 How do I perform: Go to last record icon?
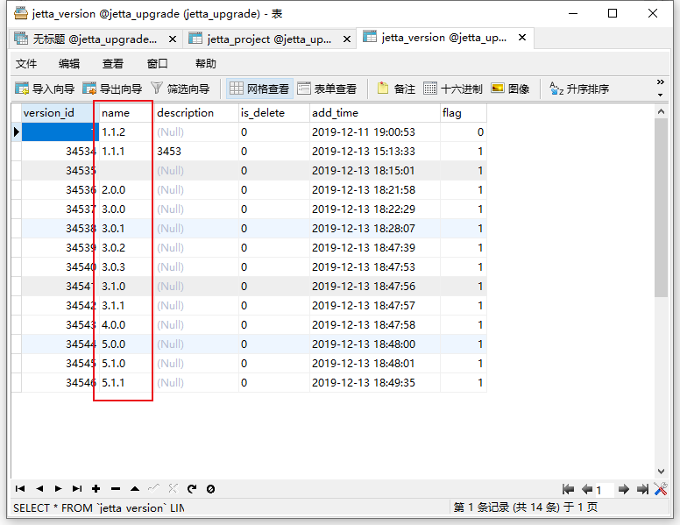click(x=77, y=489)
